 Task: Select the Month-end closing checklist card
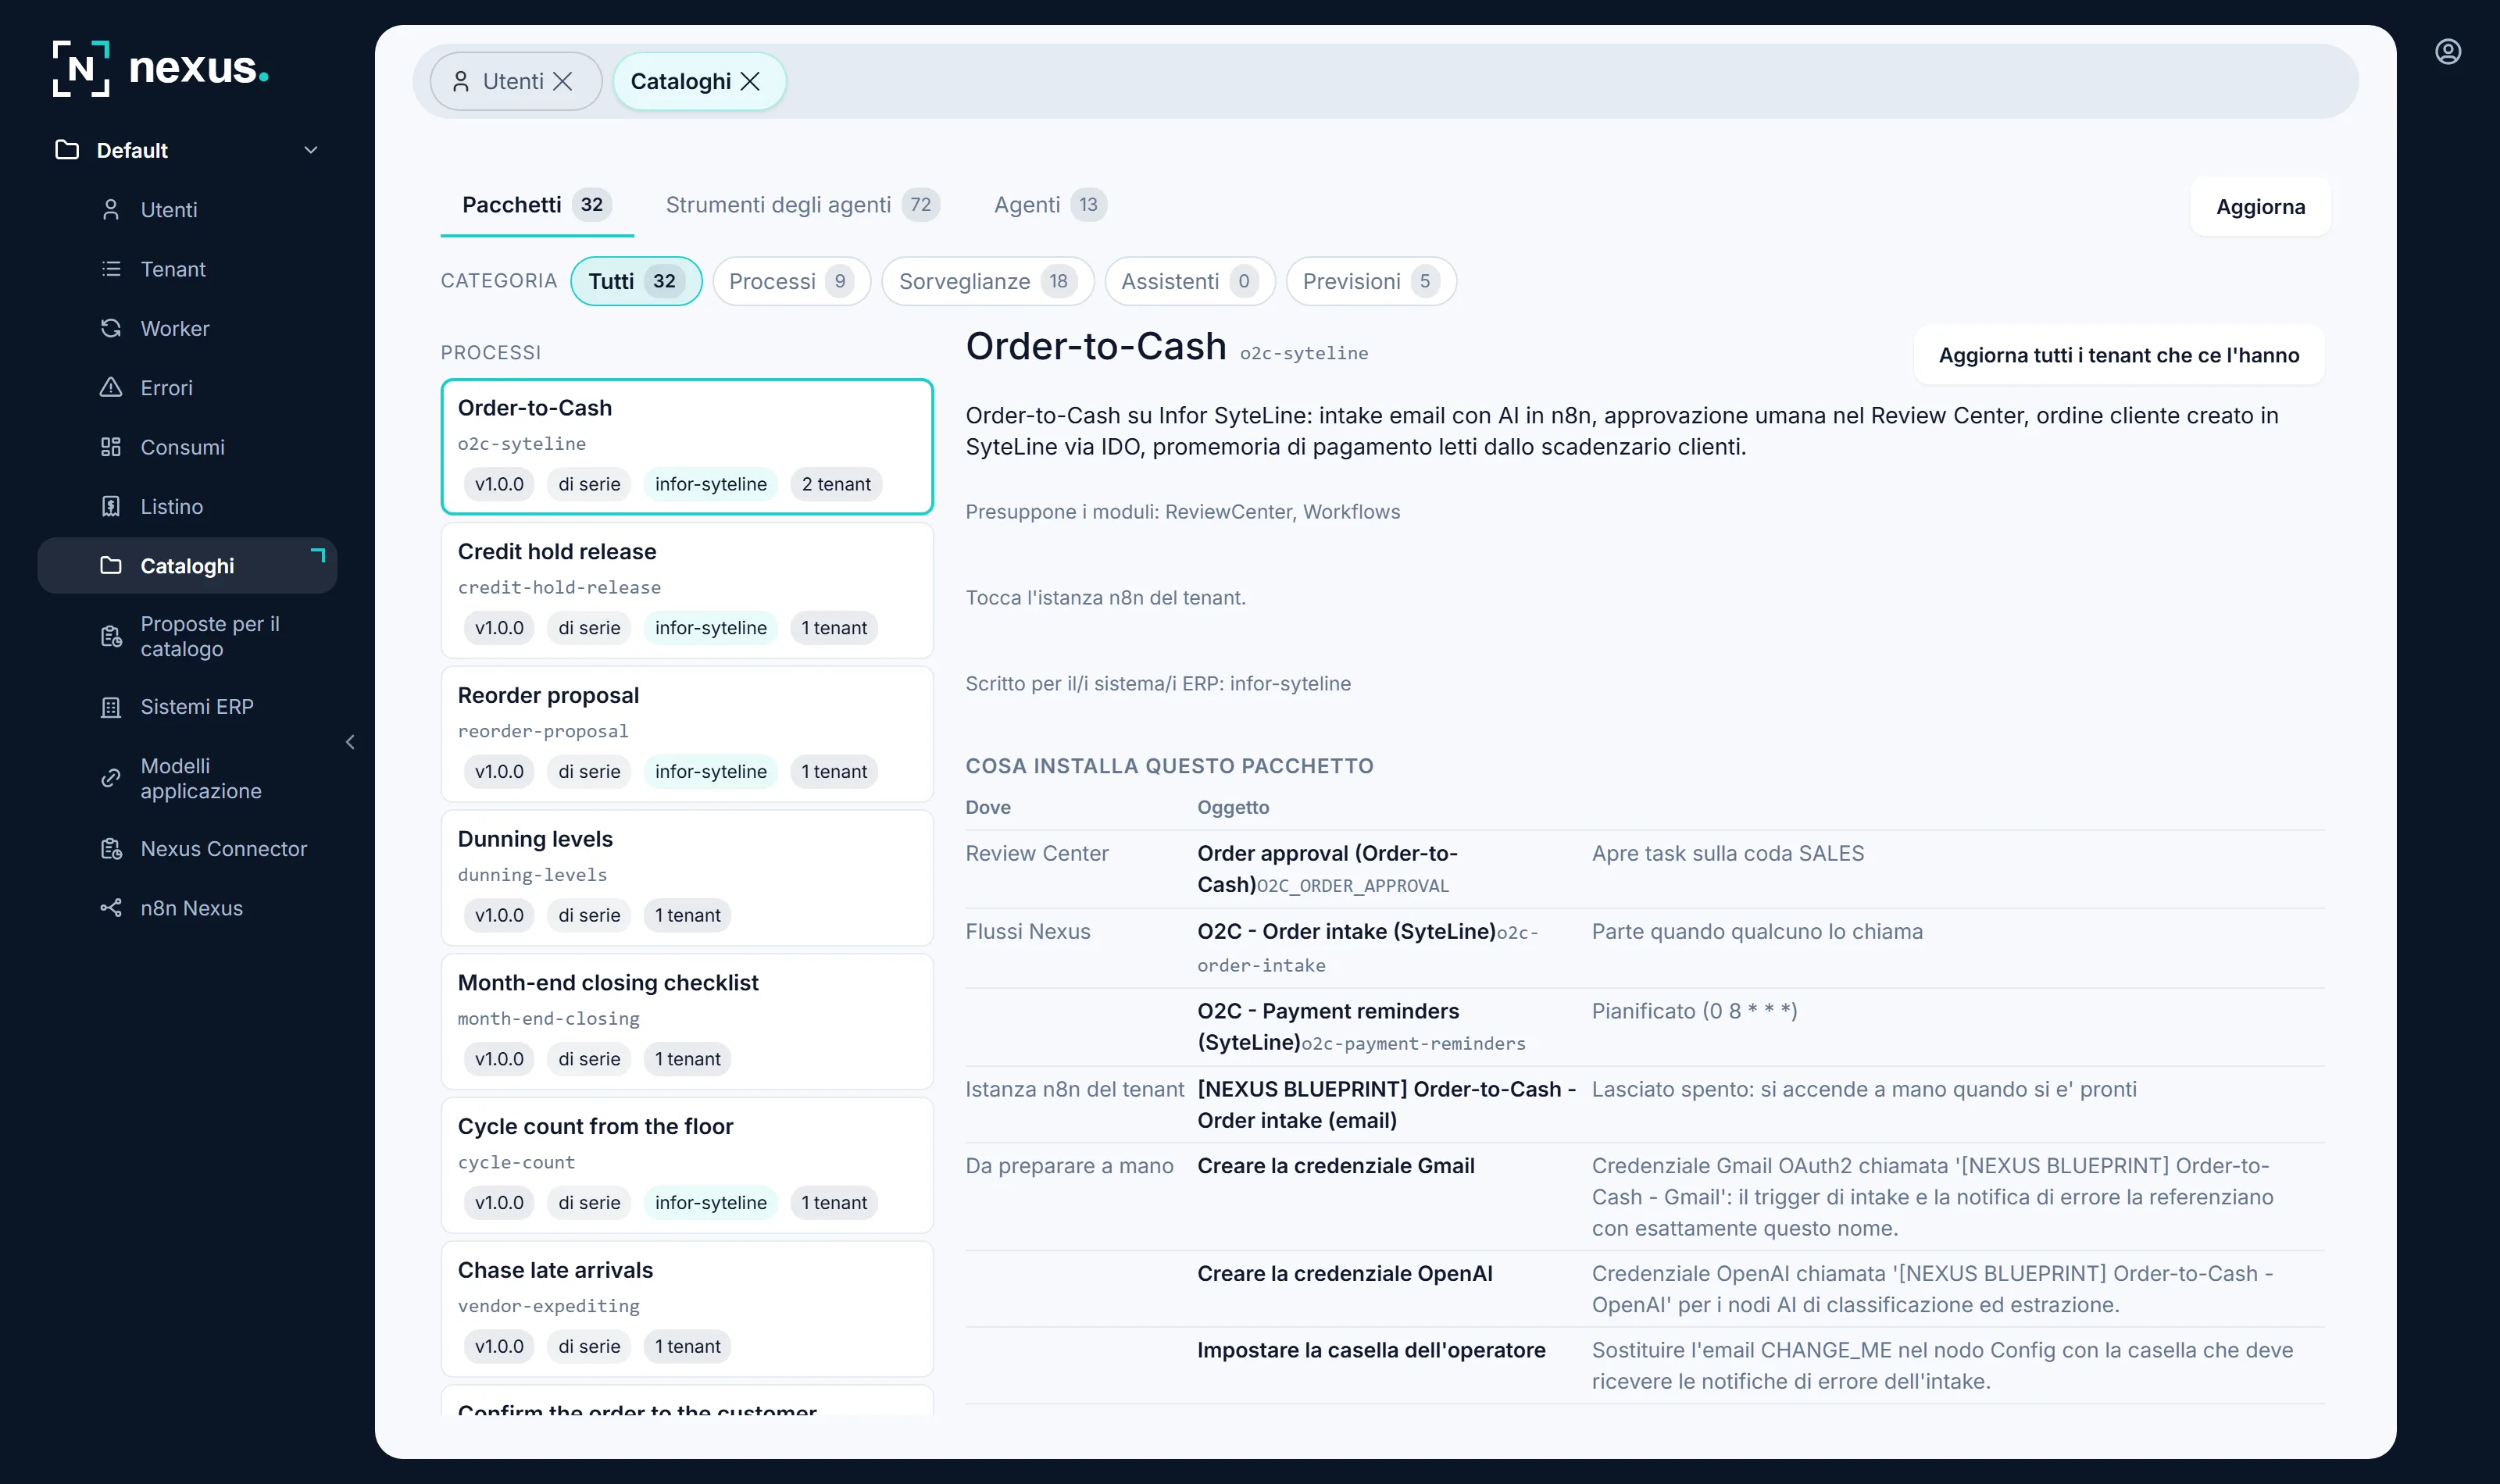[687, 1022]
